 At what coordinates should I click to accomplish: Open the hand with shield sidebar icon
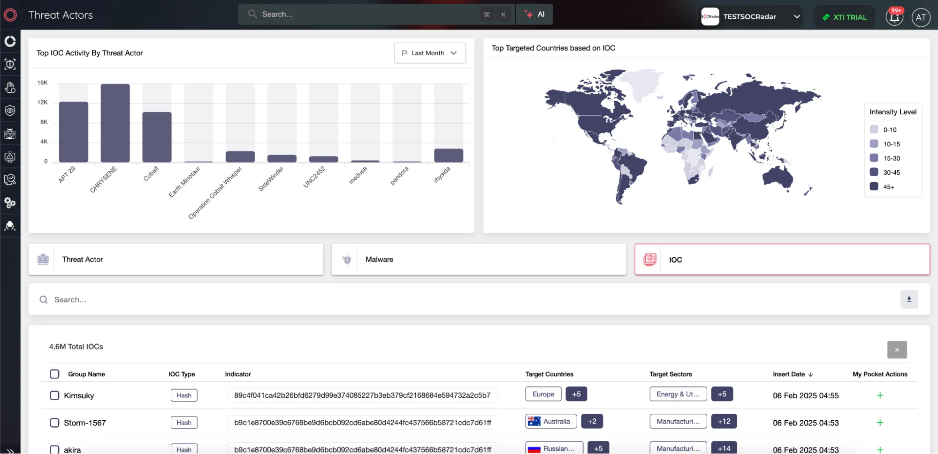(10, 87)
